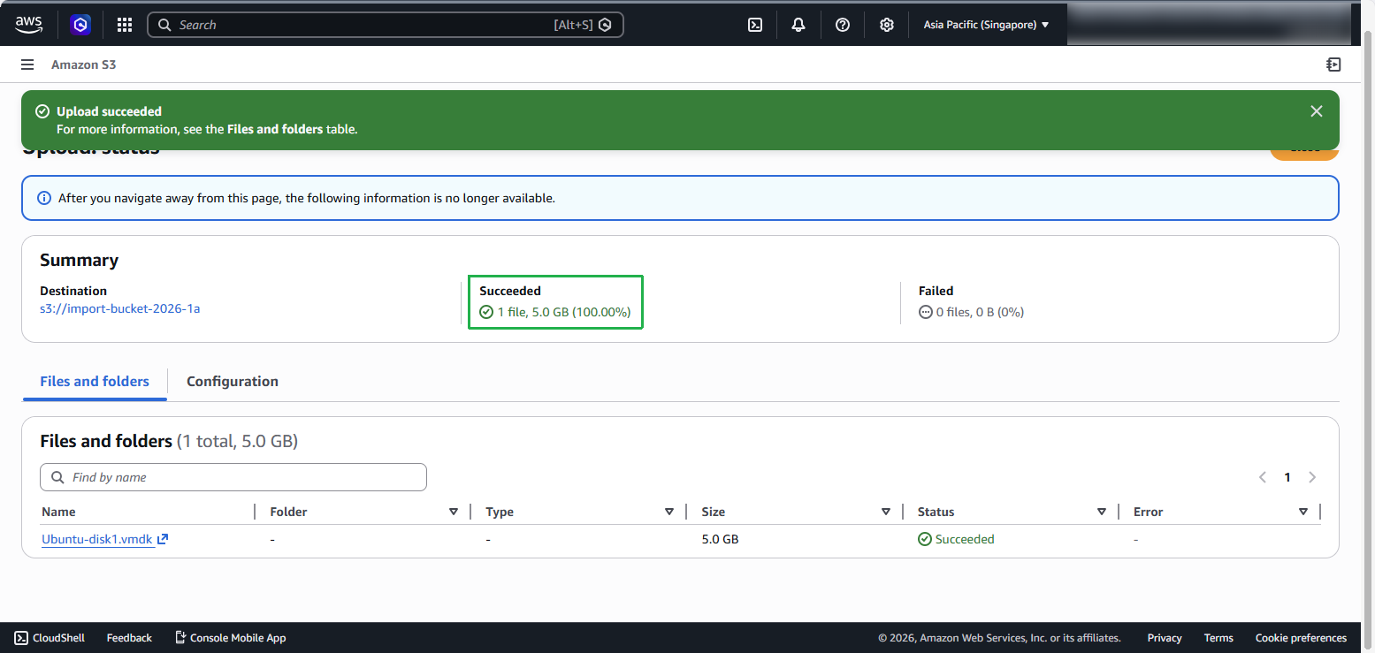Go to the next page of files
Viewport: 1375px width, 653px height.
click(x=1312, y=477)
